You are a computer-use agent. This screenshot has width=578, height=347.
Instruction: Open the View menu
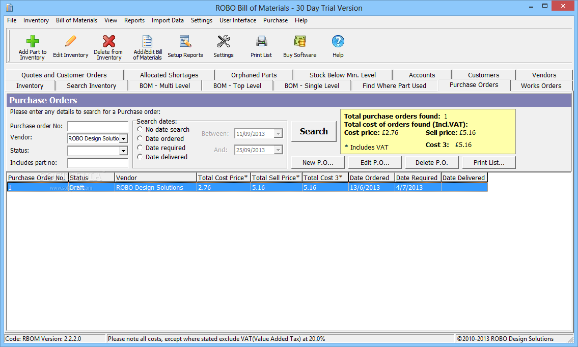pyautogui.click(x=111, y=20)
